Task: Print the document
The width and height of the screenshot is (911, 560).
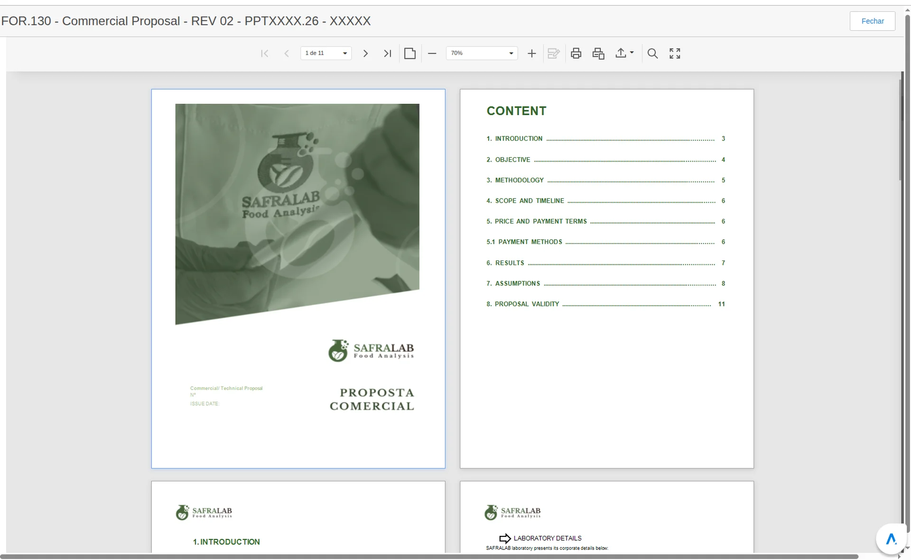Action: point(576,54)
